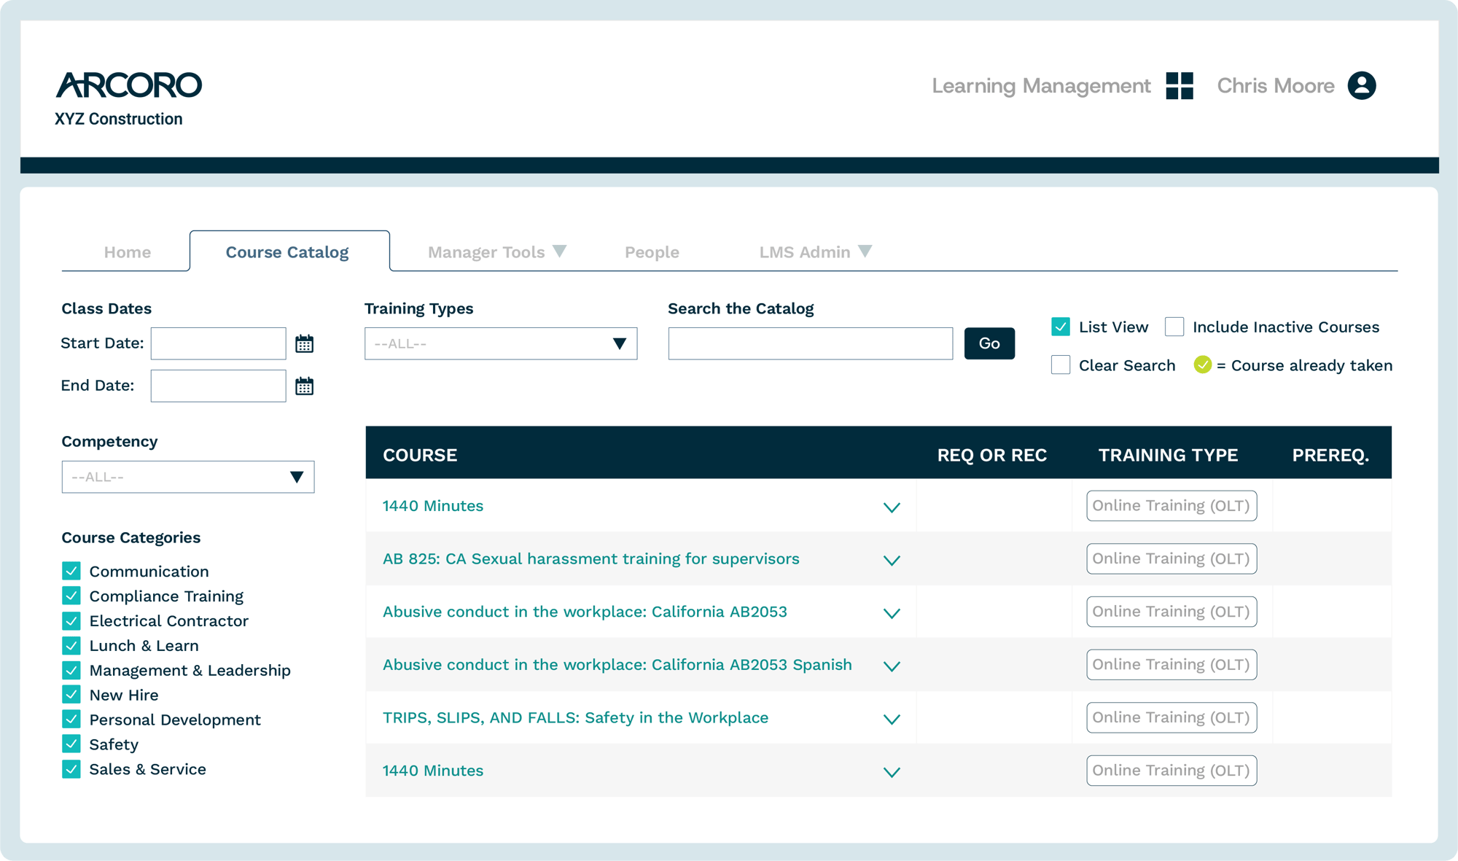Open the Manager Tools tab
1458x861 pixels.
point(486,252)
